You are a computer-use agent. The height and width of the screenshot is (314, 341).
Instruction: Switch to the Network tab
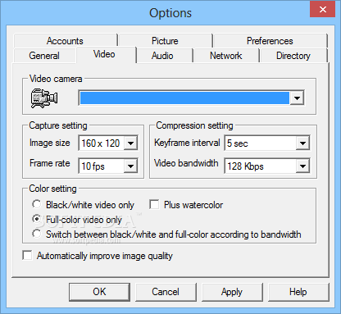tap(225, 56)
